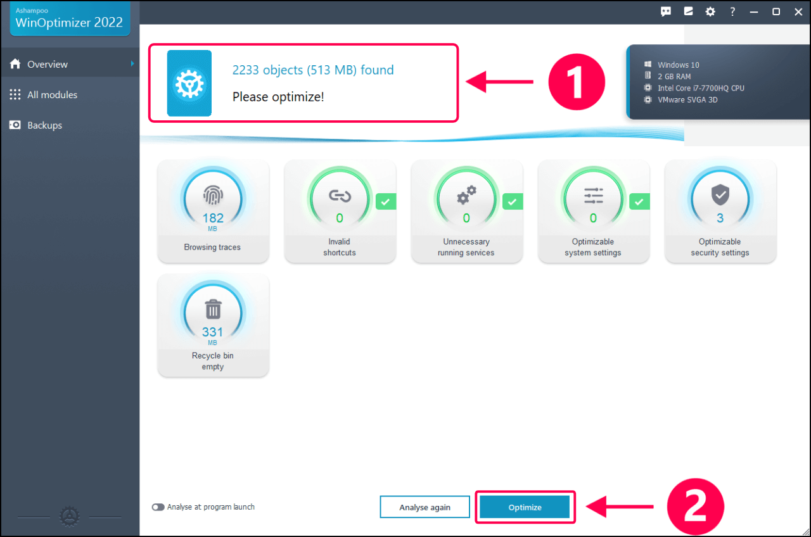Go to the Backups section
The image size is (811, 537).
click(70, 125)
